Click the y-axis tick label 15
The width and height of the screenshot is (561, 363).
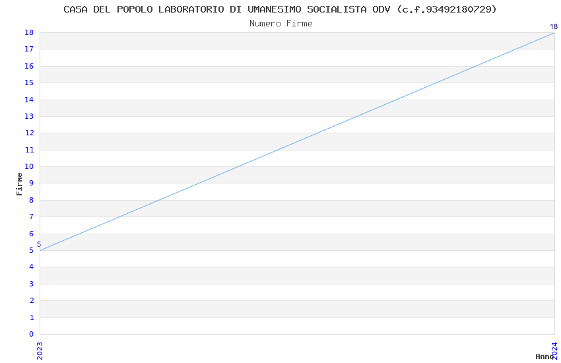pos(29,82)
